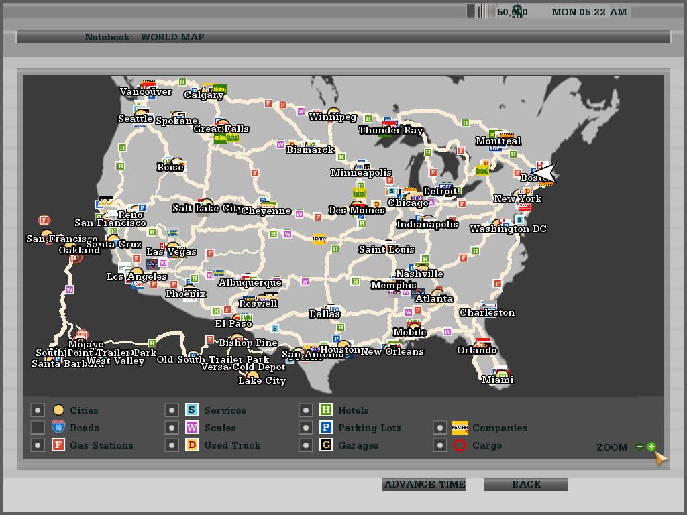Click the zoom out minus icon
Viewport: 687px width, 515px height.
pyautogui.click(x=639, y=447)
